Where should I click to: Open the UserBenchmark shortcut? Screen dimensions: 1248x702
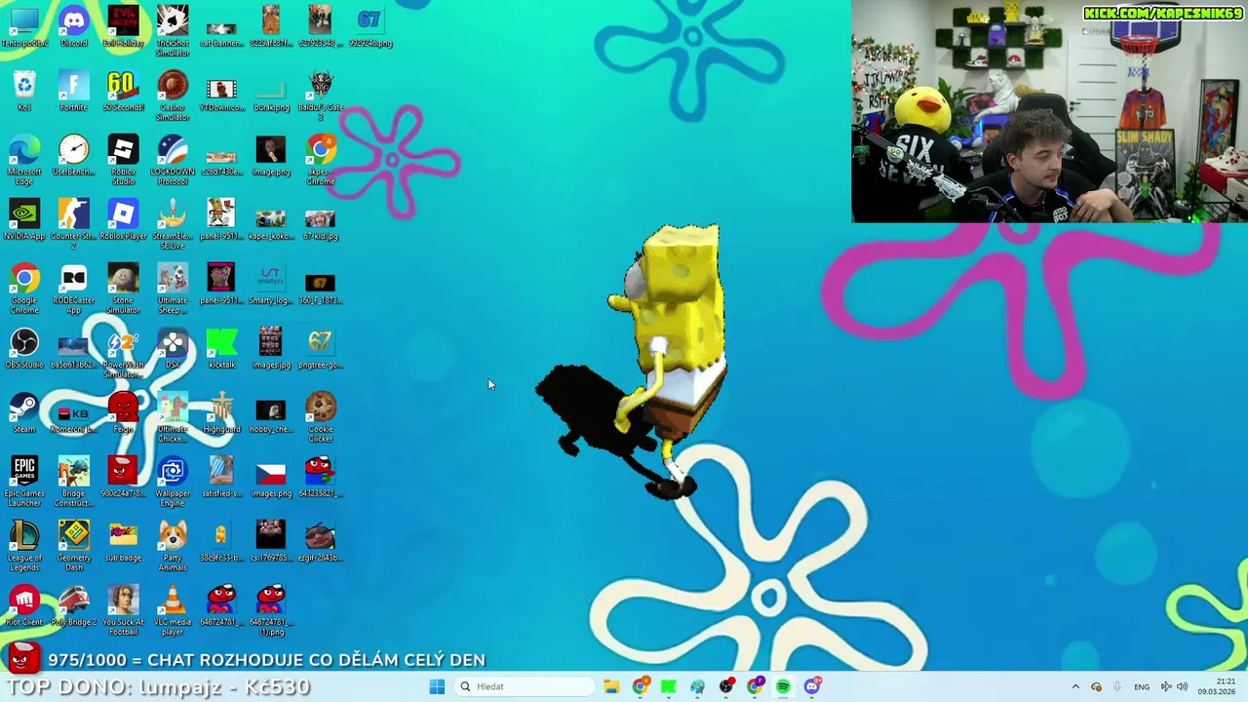74,155
